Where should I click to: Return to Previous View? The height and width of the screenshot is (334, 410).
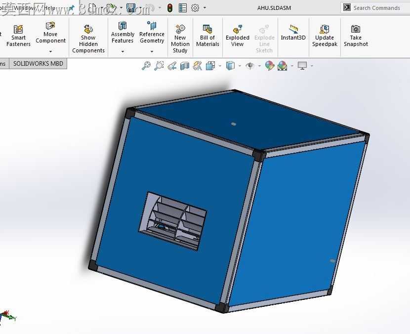point(172,66)
